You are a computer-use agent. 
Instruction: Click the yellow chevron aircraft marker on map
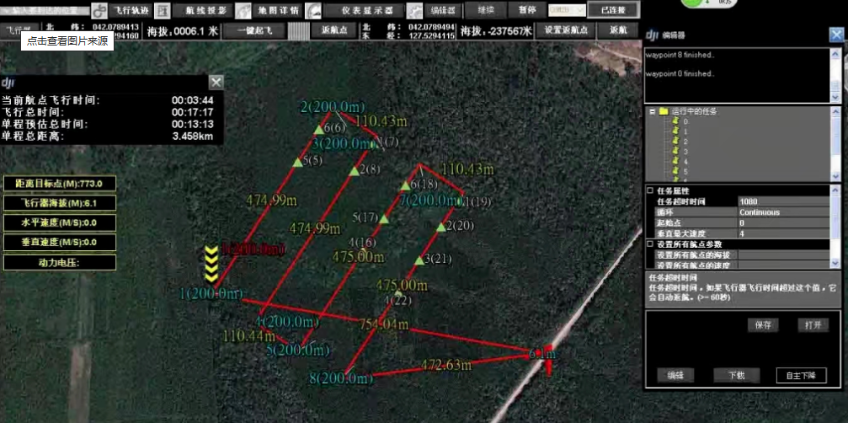coord(211,263)
